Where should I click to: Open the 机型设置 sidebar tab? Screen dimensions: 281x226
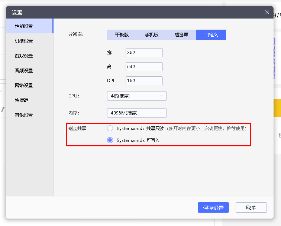[x=24, y=41]
